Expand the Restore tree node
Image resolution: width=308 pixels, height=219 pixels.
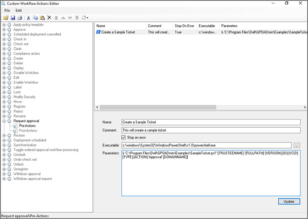click(4, 135)
